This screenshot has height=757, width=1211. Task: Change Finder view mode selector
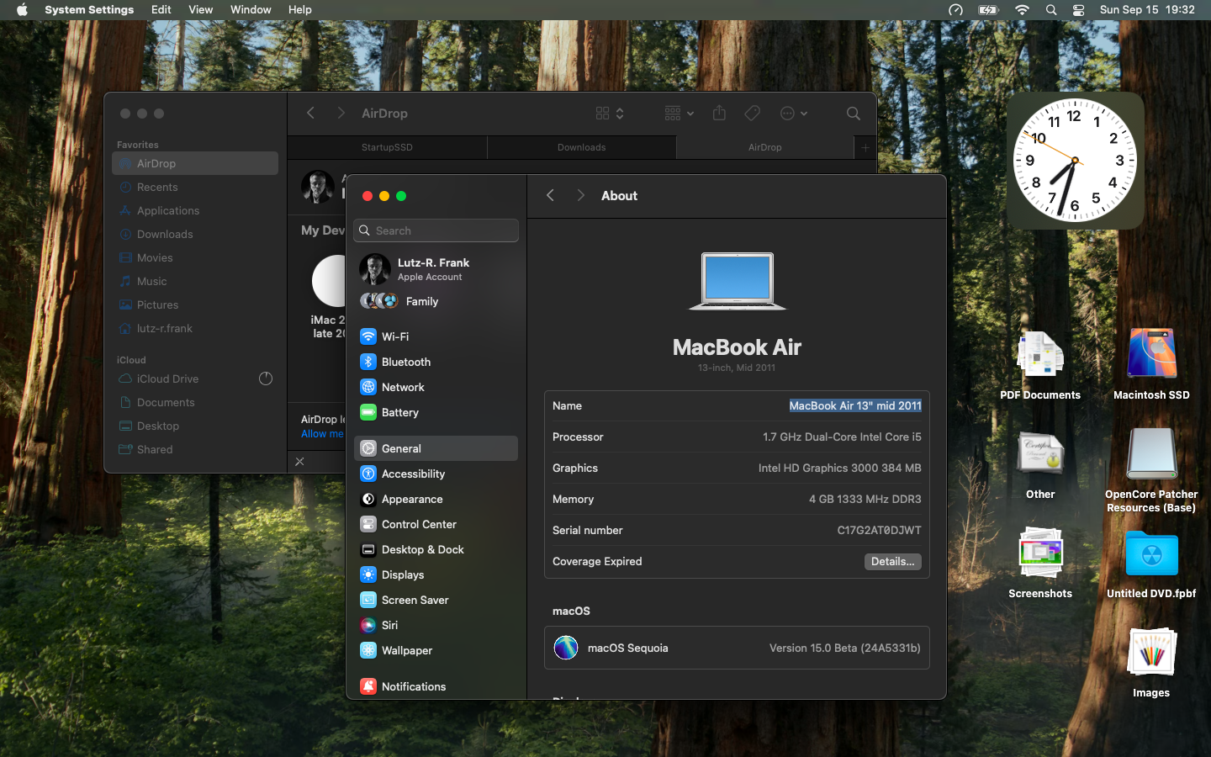pos(610,114)
